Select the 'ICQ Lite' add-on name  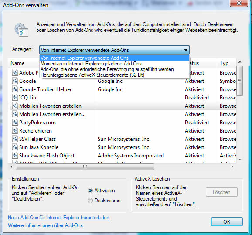[28, 98]
